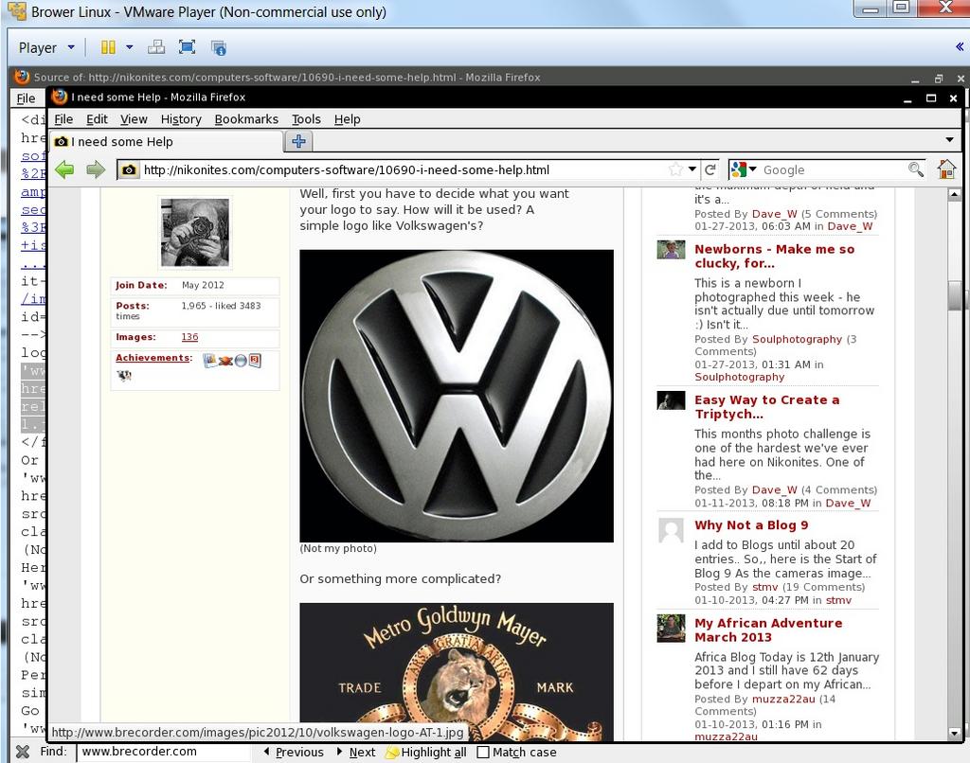Toggle Highlight all in the find bar
Viewport: 970px width, 763px height.
tap(425, 753)
